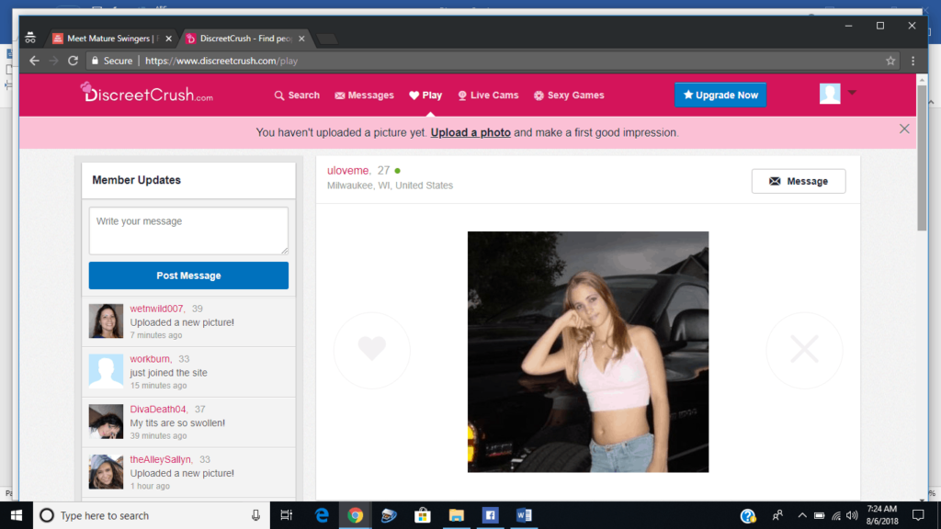Viewport: 941px width, 529px height.
Task: Dismiss the upload photo notification banner
Action: tap(904, 129)
